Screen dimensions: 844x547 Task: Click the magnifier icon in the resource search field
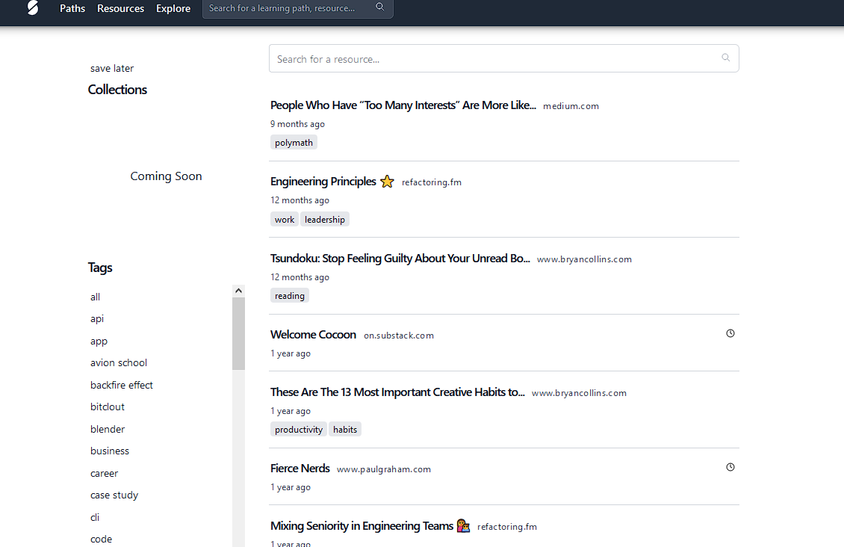point(725,58)
